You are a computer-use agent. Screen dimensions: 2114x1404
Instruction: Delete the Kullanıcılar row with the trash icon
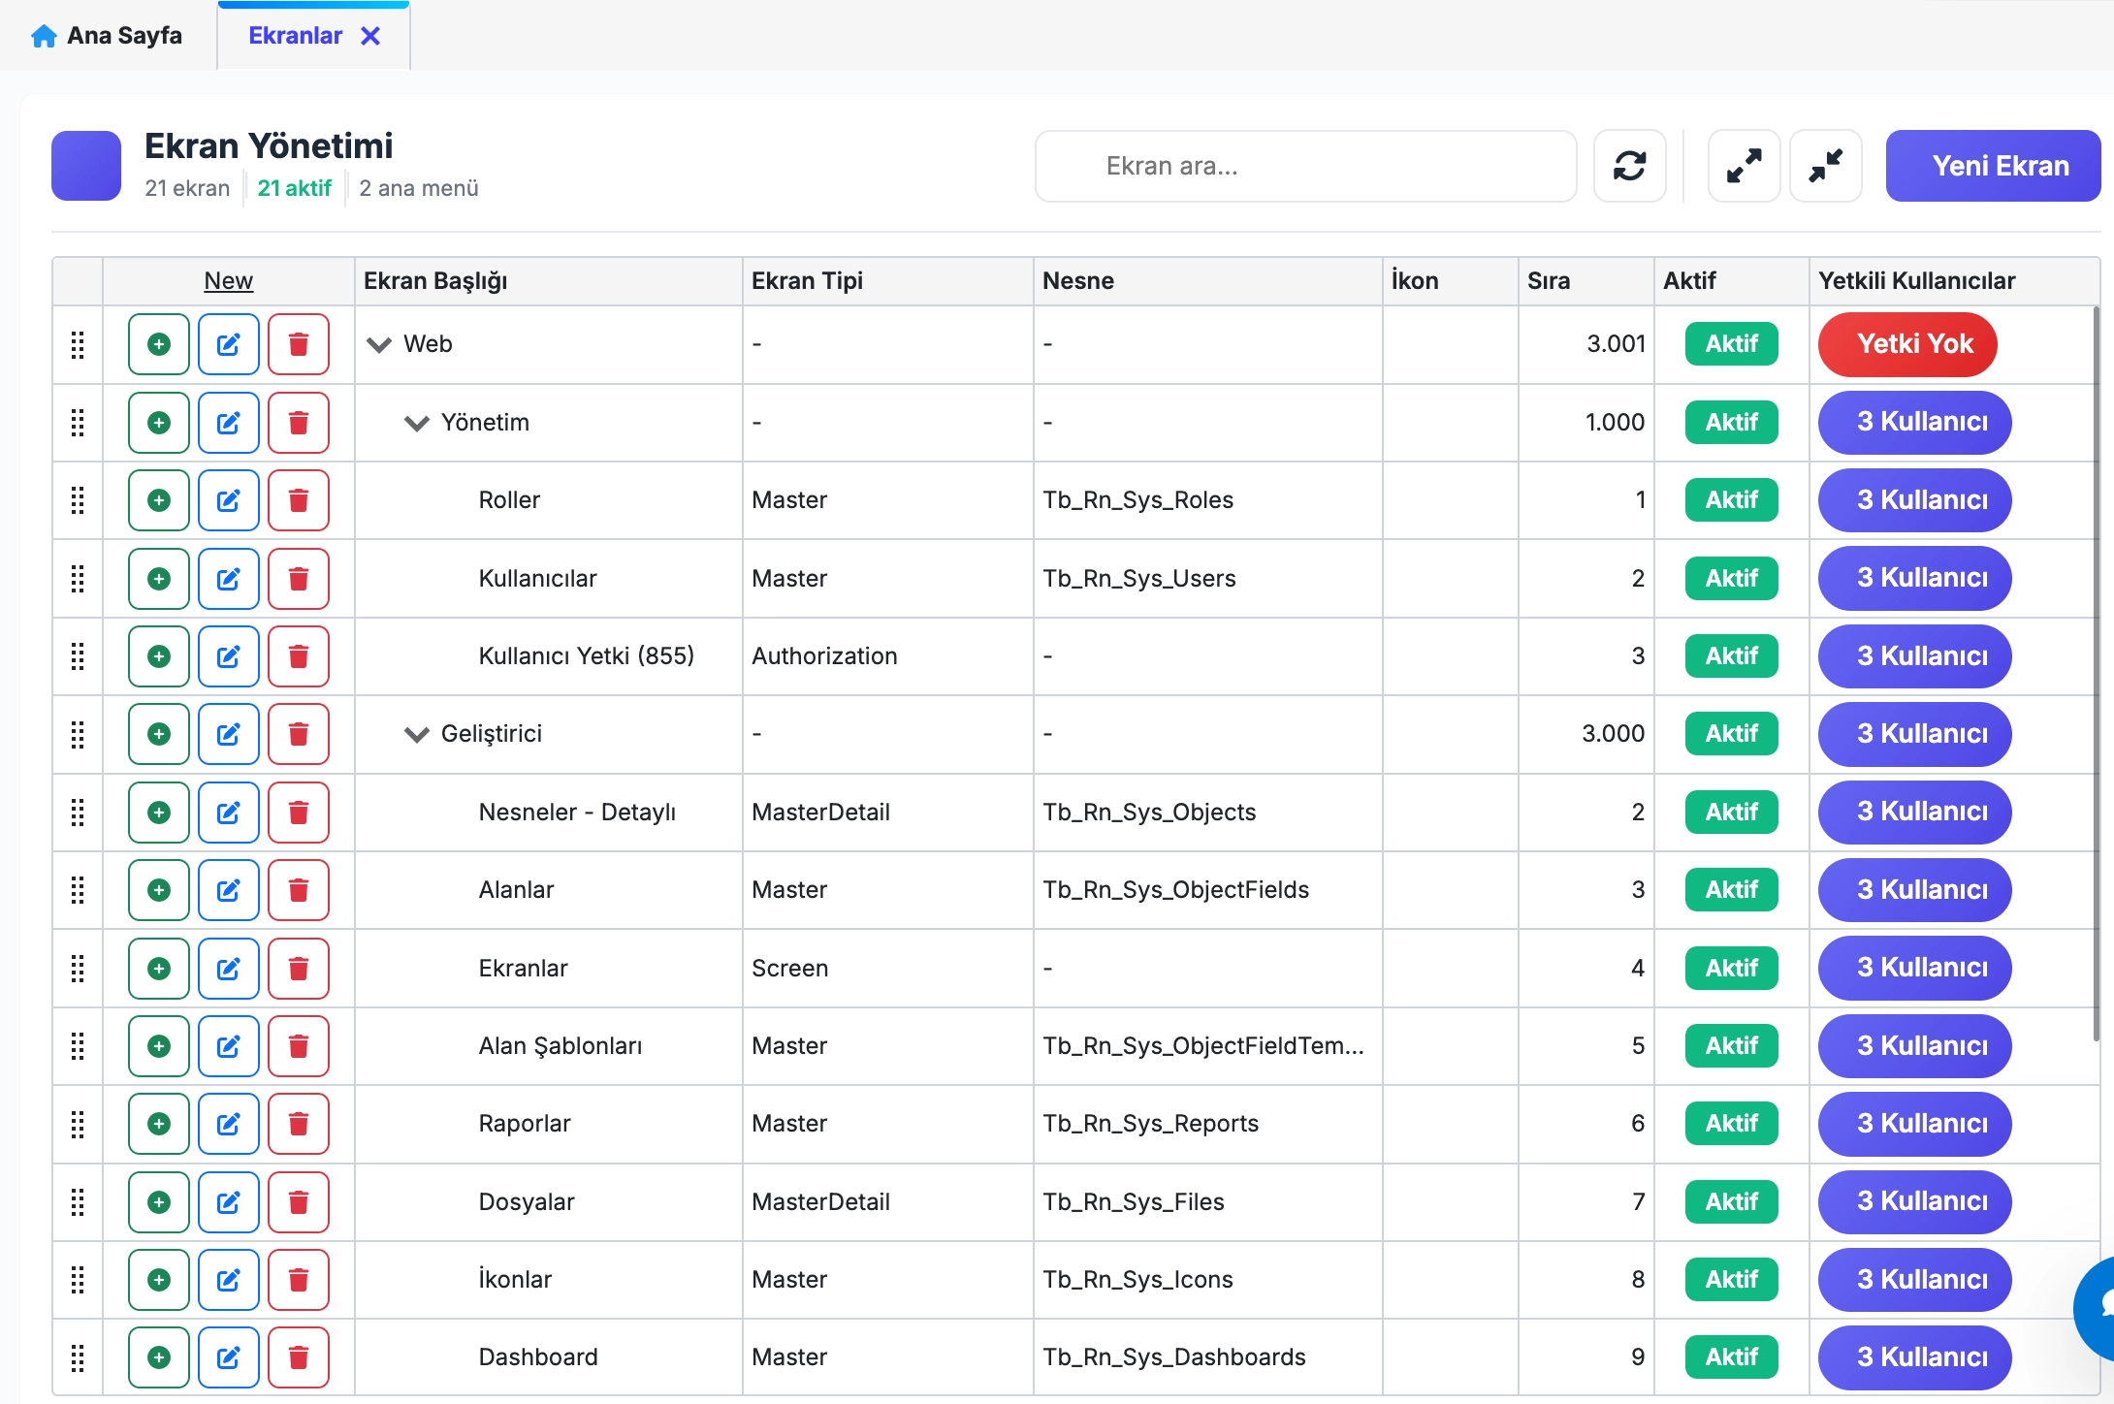pos(299,579)
